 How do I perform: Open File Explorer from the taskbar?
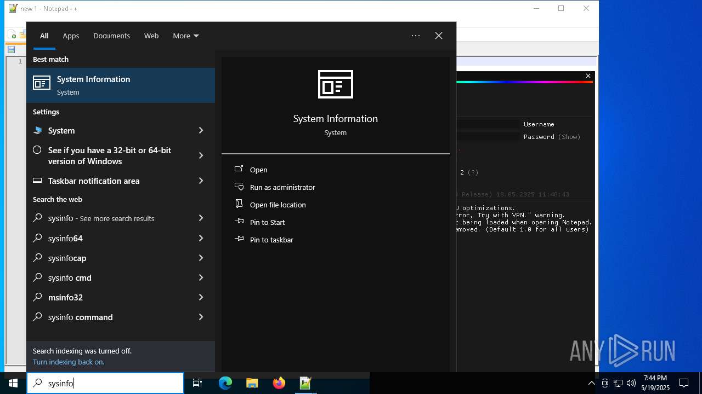(x=252, y=383)
